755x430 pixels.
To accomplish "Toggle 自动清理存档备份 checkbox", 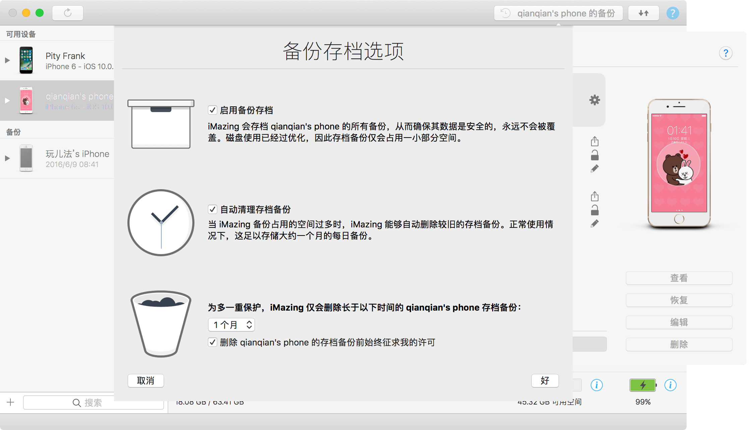I will click(212, 209).
